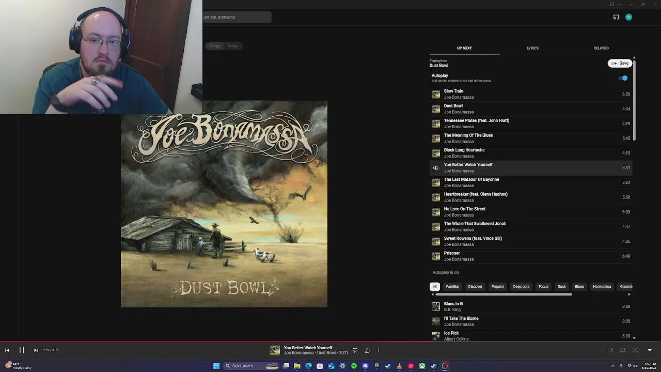
Task: Open the three-dot song options menu
Action: coord(379,351)
